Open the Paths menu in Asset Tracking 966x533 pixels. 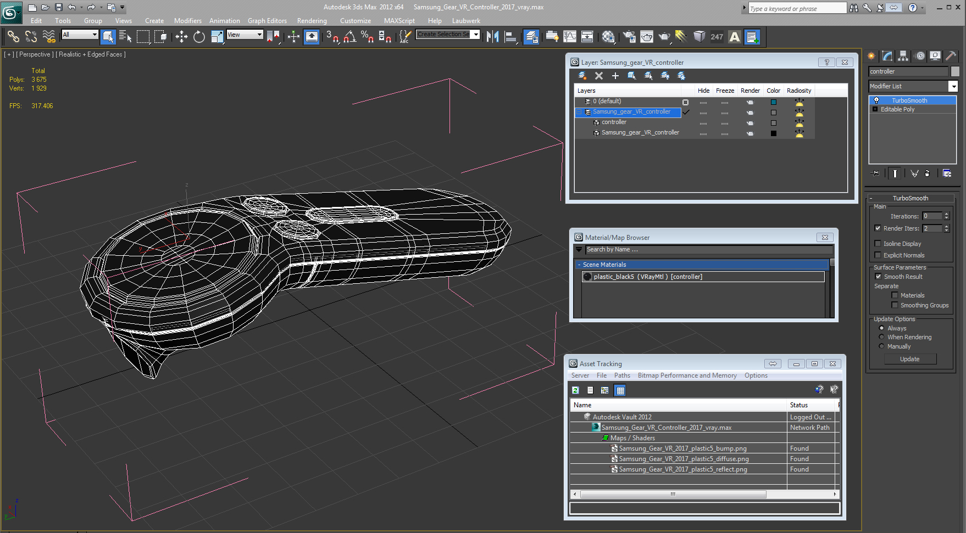pyautogui.click(x=622, y=375)
